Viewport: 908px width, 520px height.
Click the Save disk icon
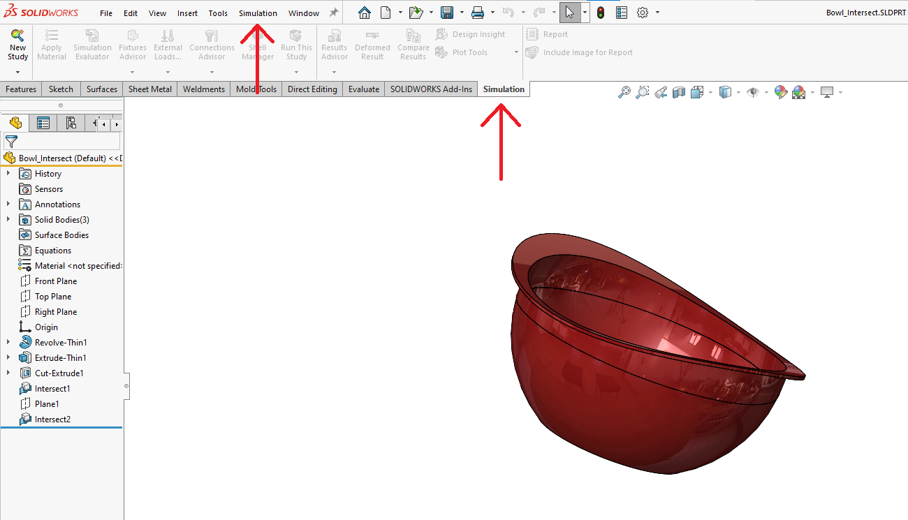(x=447, y=13)
